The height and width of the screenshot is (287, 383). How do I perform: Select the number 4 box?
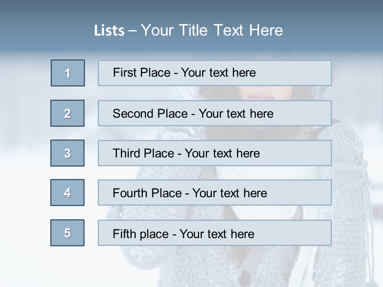click(x=67, y=193)
